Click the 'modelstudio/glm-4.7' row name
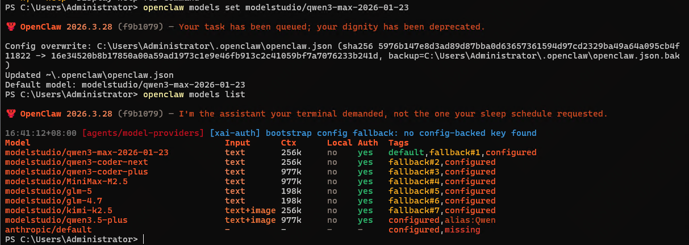689x245 pixels. click(x=53, y=201)
